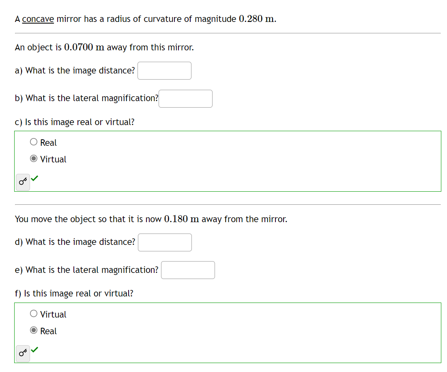
Task: Click the lateral magnification field for part b
Action: click(x=185, y=98)
